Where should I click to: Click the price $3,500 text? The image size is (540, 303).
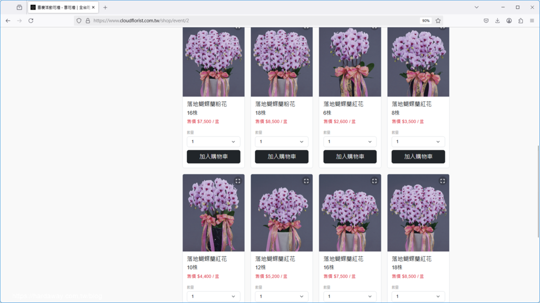coord(409,122)
